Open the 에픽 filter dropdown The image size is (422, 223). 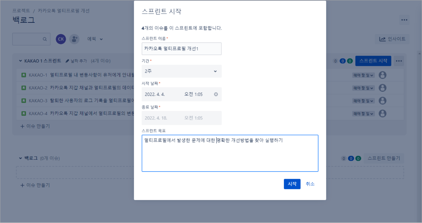coord(95,39)
